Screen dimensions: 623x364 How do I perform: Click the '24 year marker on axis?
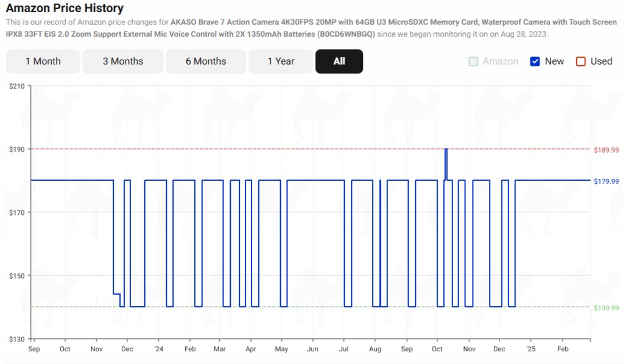tap(158, 349)
